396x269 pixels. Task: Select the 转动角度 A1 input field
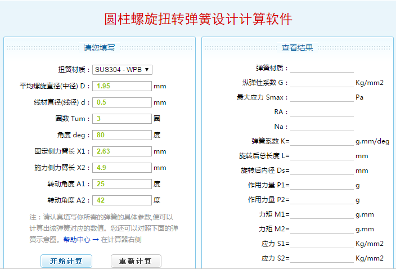click(x=122, y=184)
